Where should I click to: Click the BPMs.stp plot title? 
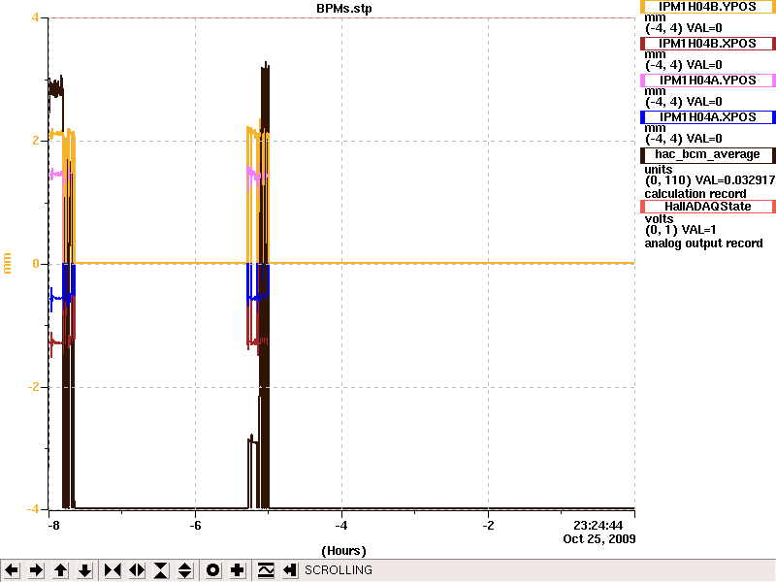pos(344,9)
